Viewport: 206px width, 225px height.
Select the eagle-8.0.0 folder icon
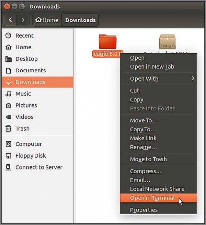[107, 42]
